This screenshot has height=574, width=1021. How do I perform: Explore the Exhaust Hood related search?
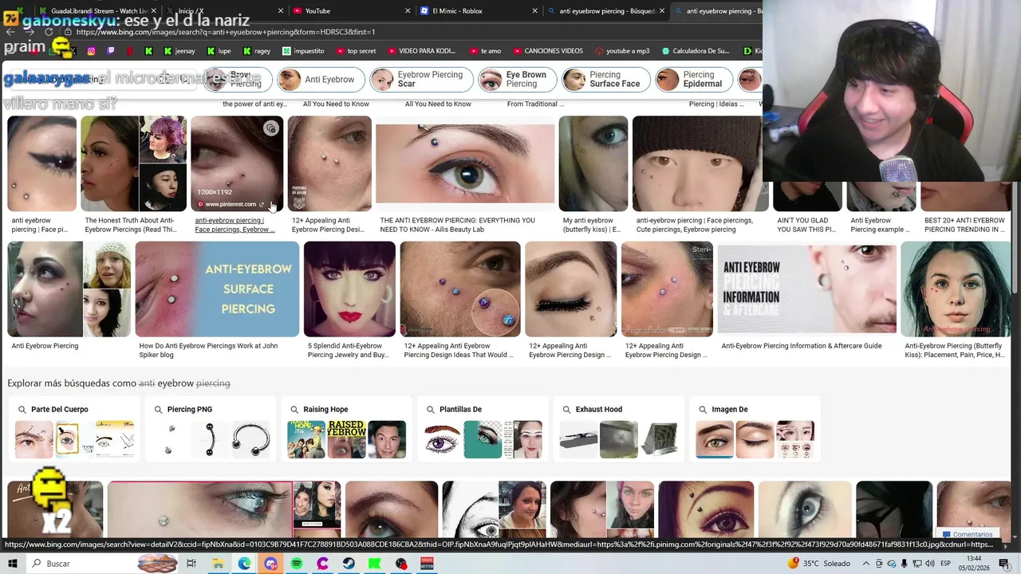pos(620,429)
